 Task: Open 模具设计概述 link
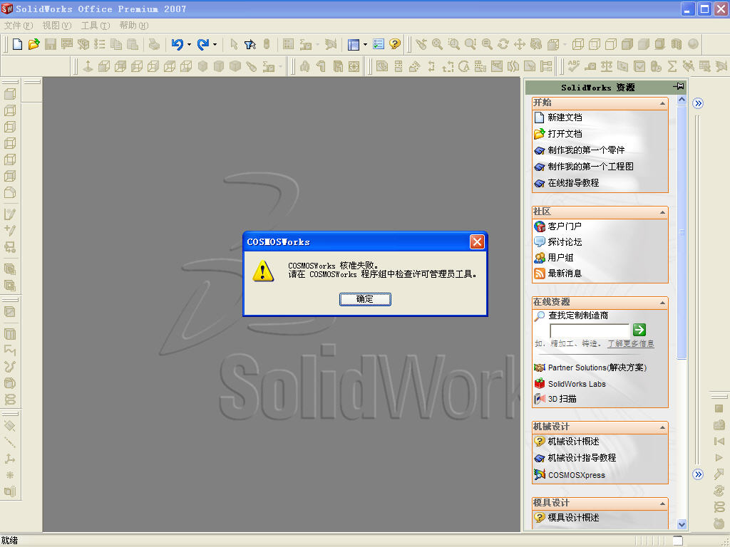click(573, 517)
